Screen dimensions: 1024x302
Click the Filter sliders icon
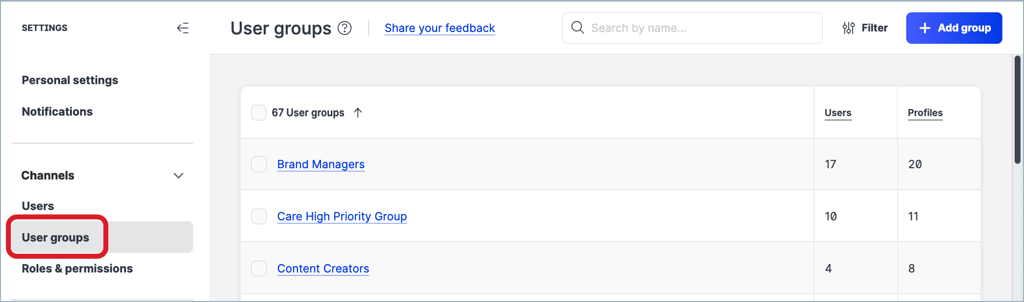[x=848, y=28]
